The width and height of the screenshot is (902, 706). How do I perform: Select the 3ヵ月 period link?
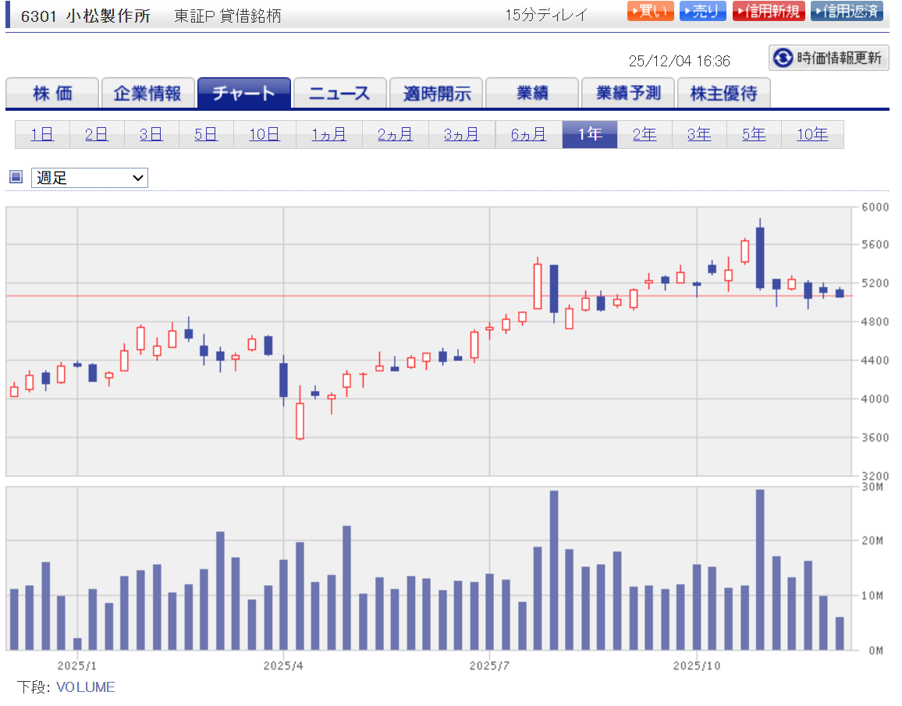(x=462, y=135)
